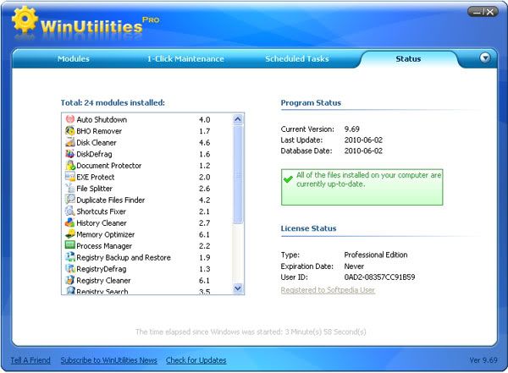Click the RegistryDefrag icon
508x373 pixels.
point(70,268)
